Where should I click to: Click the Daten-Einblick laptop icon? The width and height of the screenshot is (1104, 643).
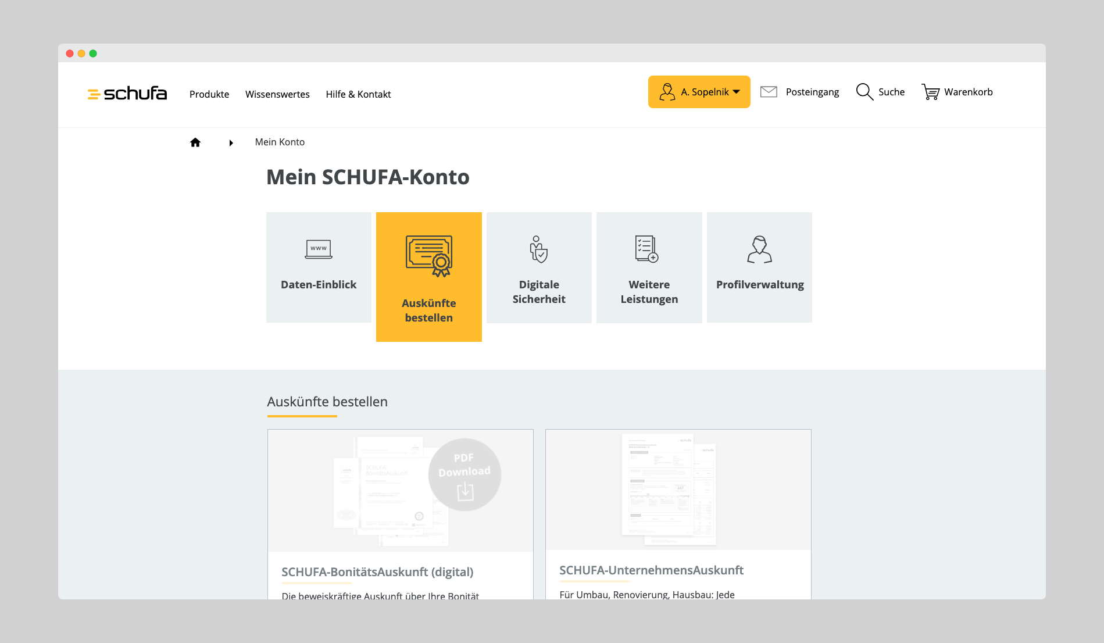(319, 249)
